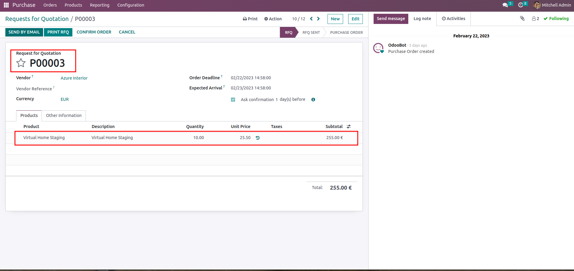The height and width of the screenshot is (271, 574).
Task: Click the Cancel button
Action: [127, 32]
